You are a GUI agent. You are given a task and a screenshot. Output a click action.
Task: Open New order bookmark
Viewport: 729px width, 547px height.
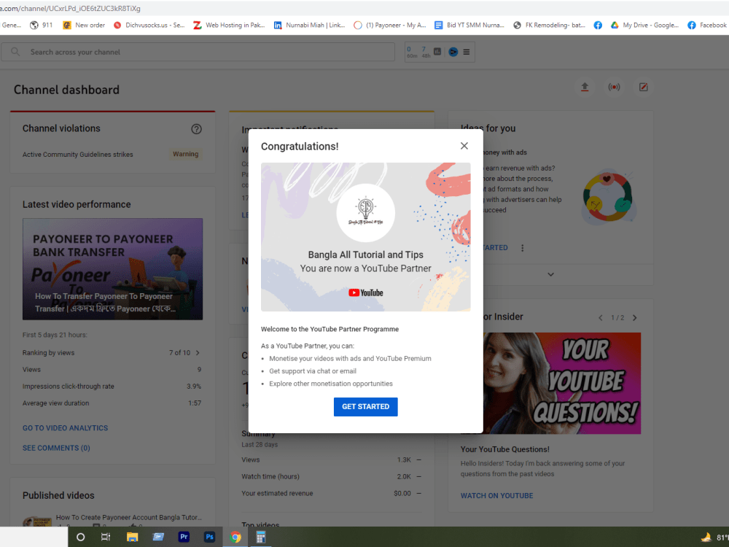(x=84, y=25)
